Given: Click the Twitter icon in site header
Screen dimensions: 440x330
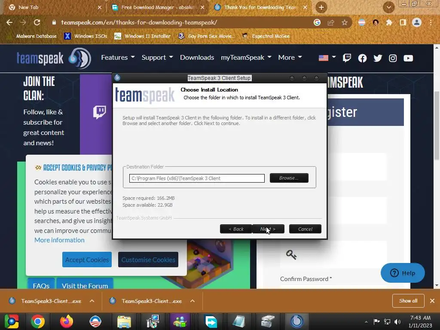Looking at the screenshot, I should [378, 58].
